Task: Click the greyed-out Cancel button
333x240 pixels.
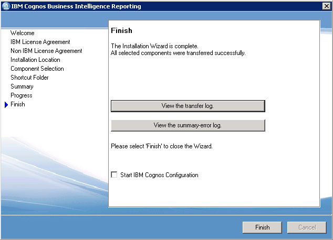Action: pyautogui.click(x=307, y=227)
